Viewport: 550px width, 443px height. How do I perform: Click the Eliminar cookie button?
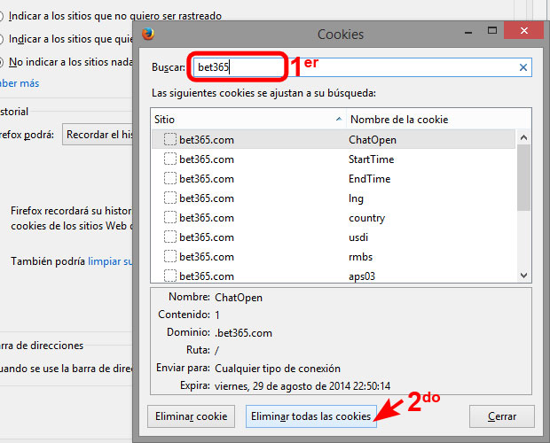[191, 416]
